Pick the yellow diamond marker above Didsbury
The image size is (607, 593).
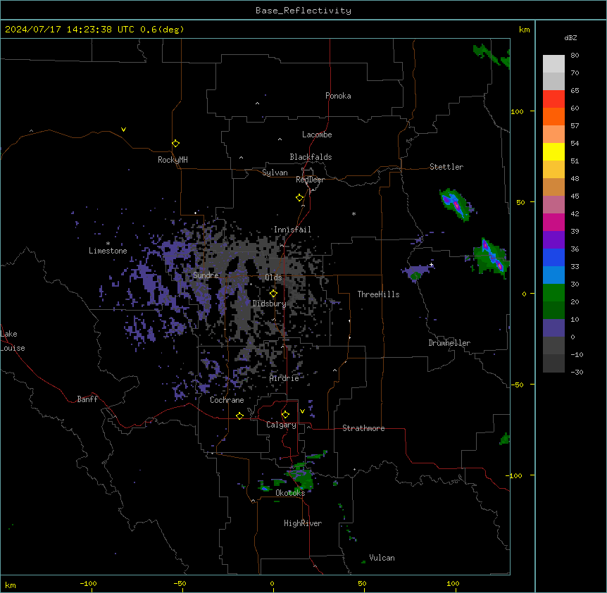[x=273, y=294]
